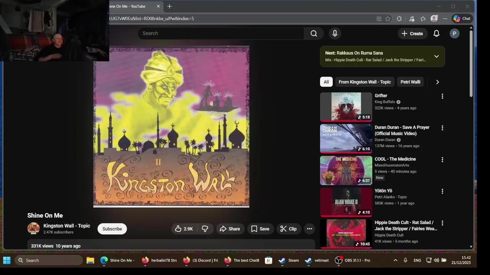Start voice search with microphone icon
Screen dimensions: 490x275
335,34
